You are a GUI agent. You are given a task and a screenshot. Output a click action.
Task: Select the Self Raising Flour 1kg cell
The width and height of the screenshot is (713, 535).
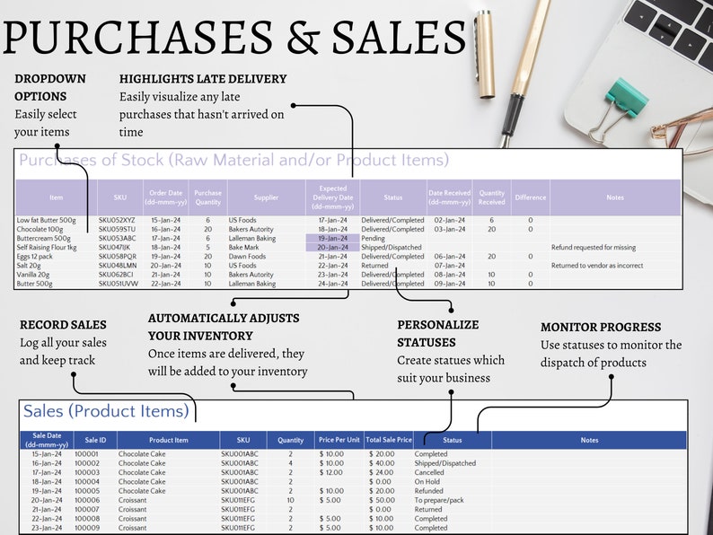tap(47, 247)
